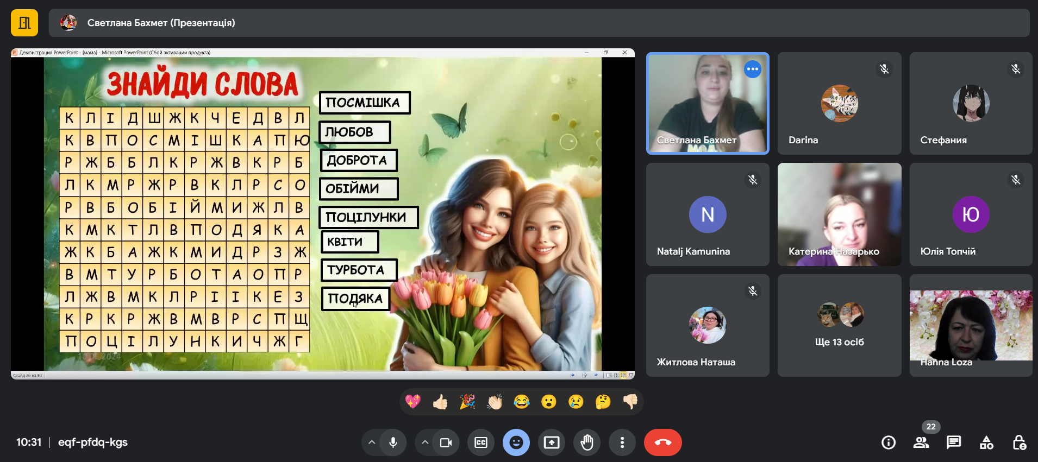Raise hand in the meeting
Image resolution: width=1038 pixels, height=462 pixels.
[x=587, y=442]
